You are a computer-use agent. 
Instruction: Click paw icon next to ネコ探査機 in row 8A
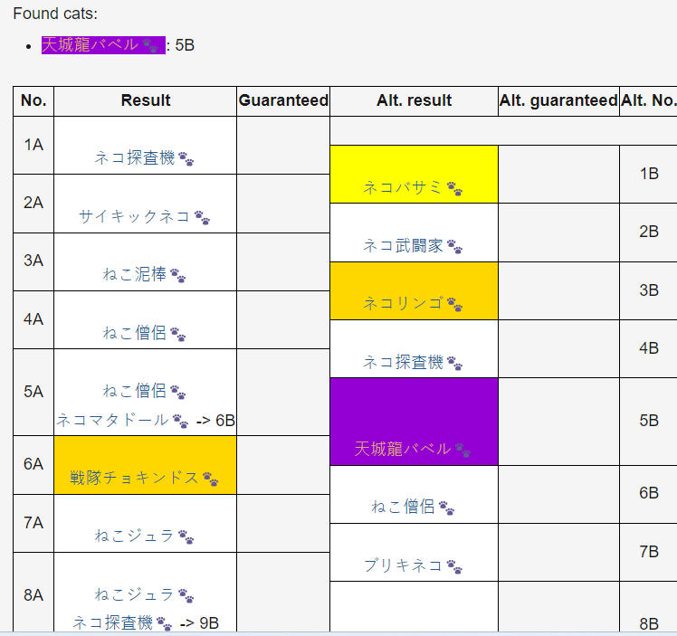pyautogui.click(x=164, y=624)
